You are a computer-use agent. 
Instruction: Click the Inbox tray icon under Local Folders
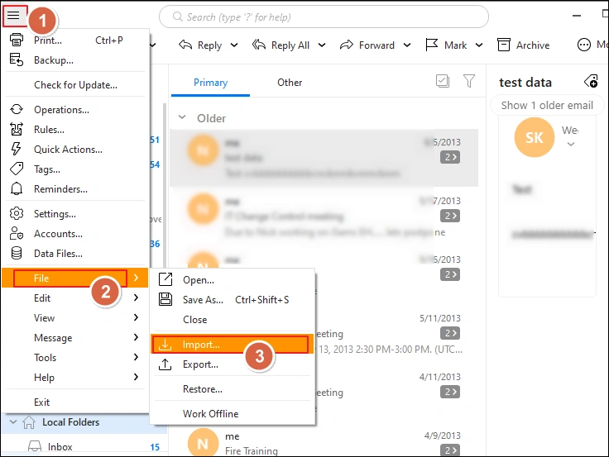coord(35,446)
